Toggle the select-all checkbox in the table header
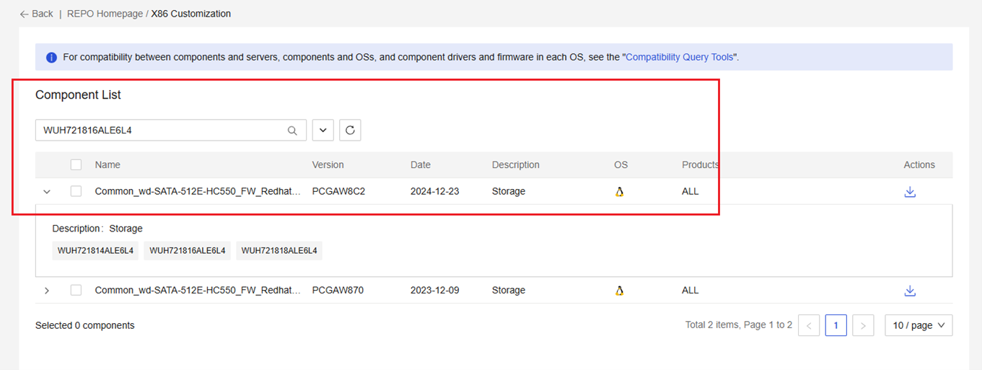The width and height of the screenshot is (982, 370). pos(76,165)
